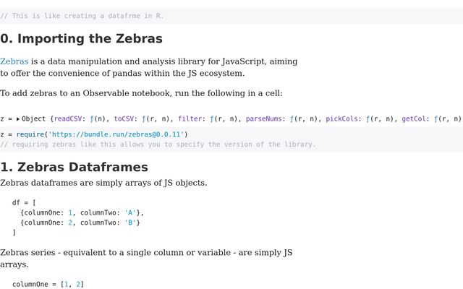Click the bundle.run zebras URL string
Screen dimensions: 463x289
click(116, 134)
